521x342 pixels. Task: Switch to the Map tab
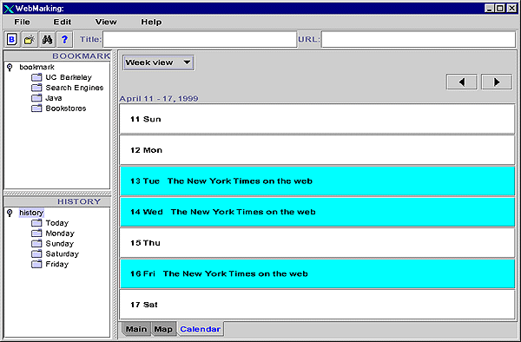click(x=163, y=329)
